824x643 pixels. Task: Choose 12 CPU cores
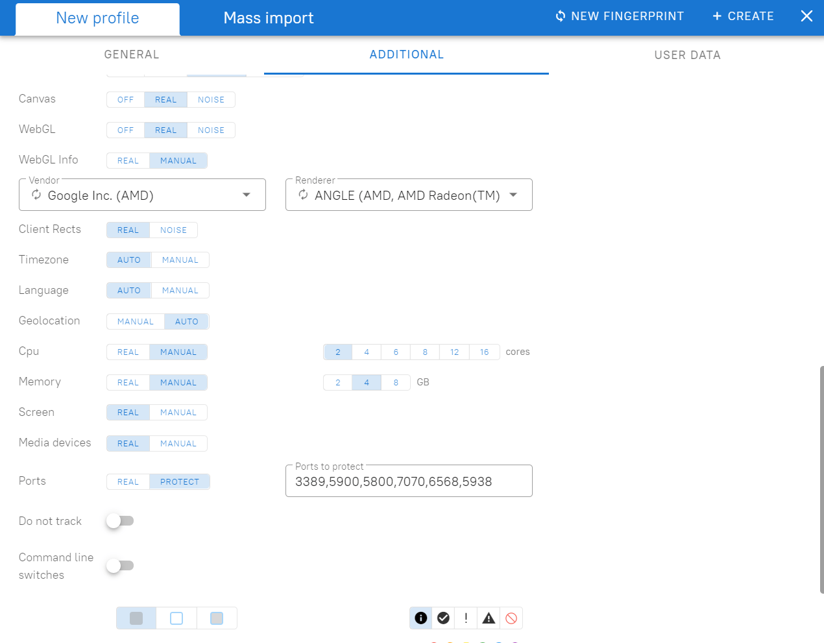454,352
